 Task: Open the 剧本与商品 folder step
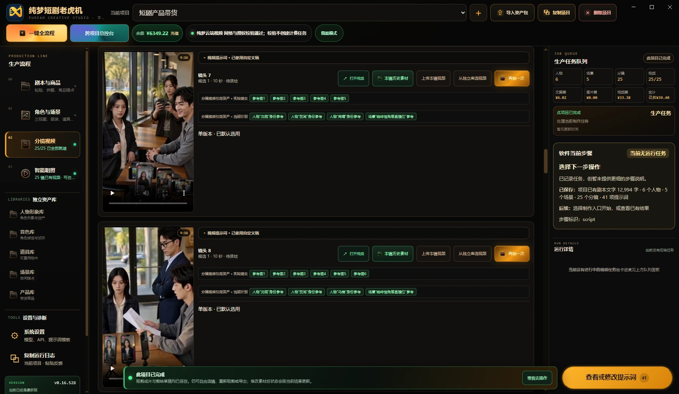[x=42, y=86]
